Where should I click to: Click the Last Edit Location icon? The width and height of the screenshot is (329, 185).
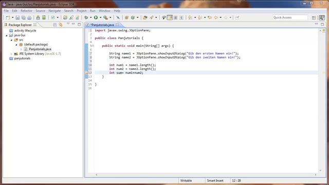tap(210, 17)
